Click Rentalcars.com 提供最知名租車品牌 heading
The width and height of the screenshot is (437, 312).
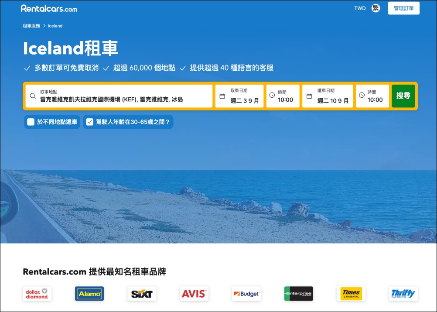pos(95,271)
